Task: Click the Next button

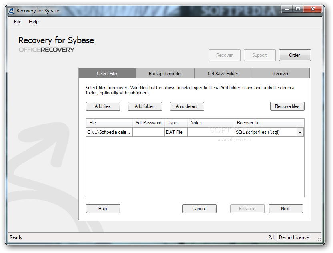Action: [285, 209]
